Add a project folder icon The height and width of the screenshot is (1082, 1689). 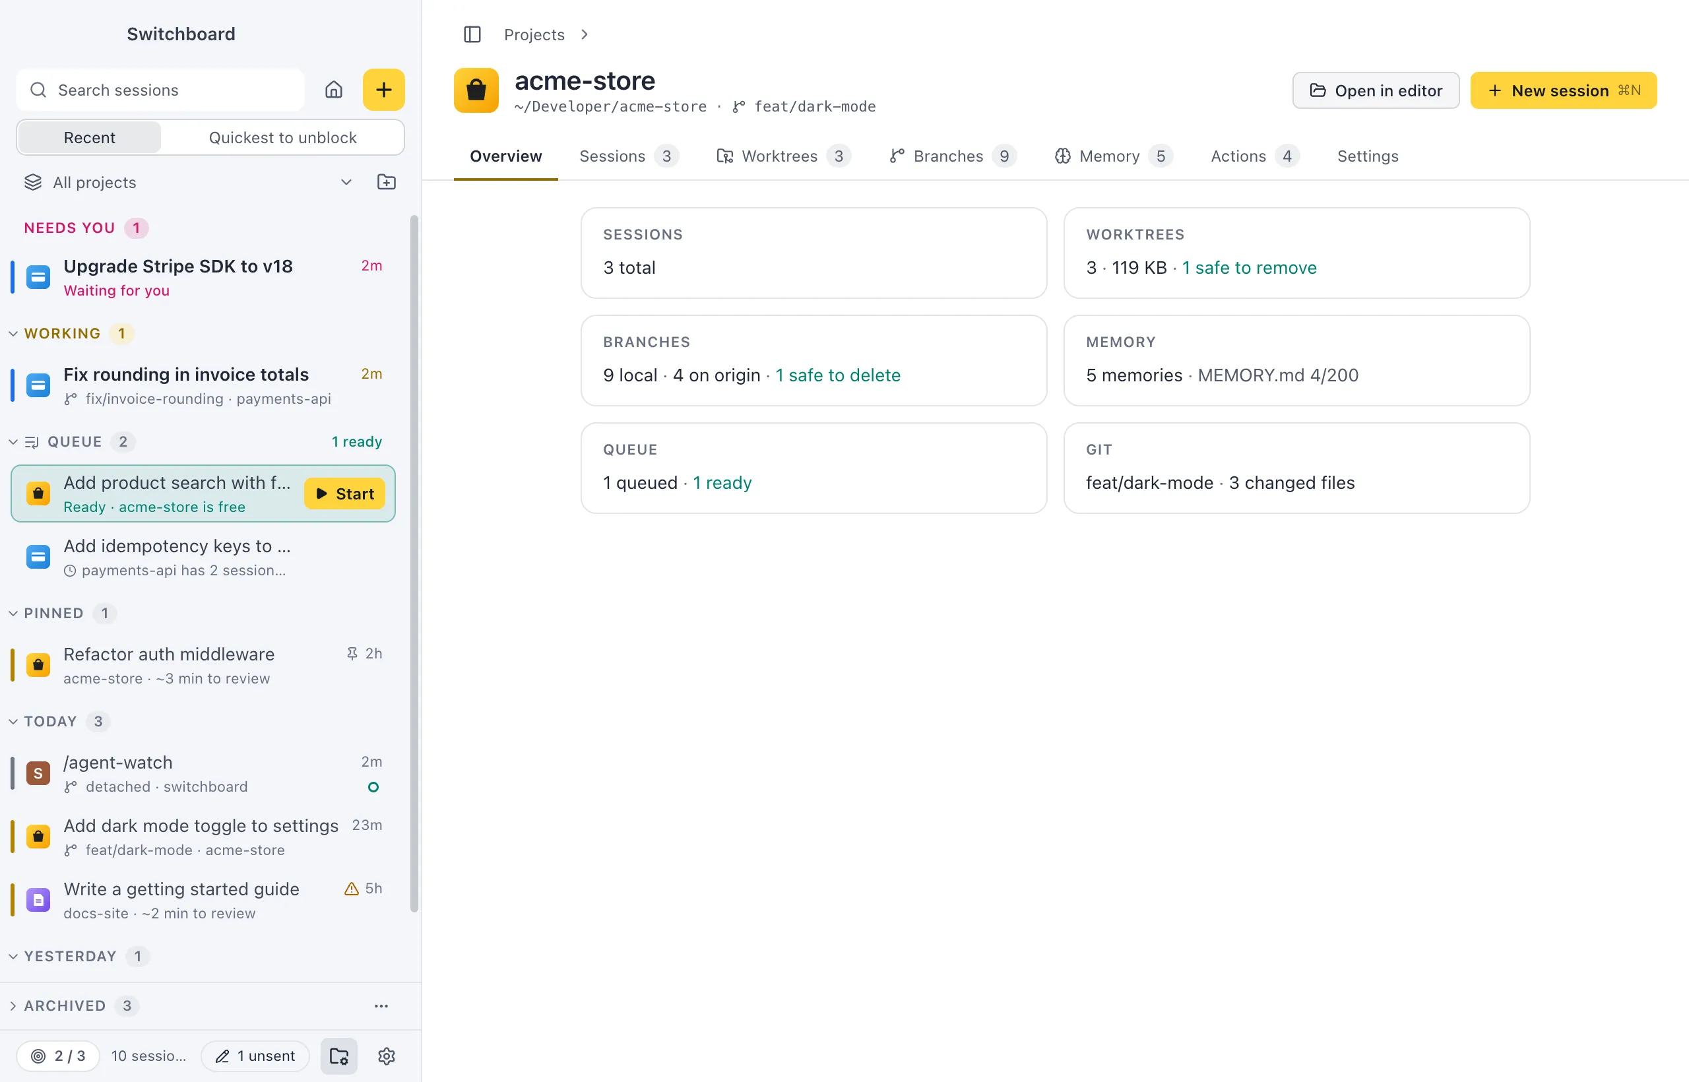point(387,183)
